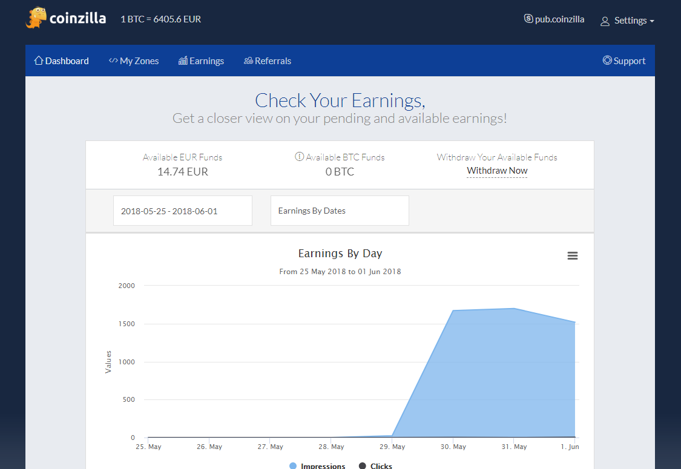Viewport: 681px width, 469px height.
Task: Click the Dashboard home icon
Action: [x=39, y=61]
